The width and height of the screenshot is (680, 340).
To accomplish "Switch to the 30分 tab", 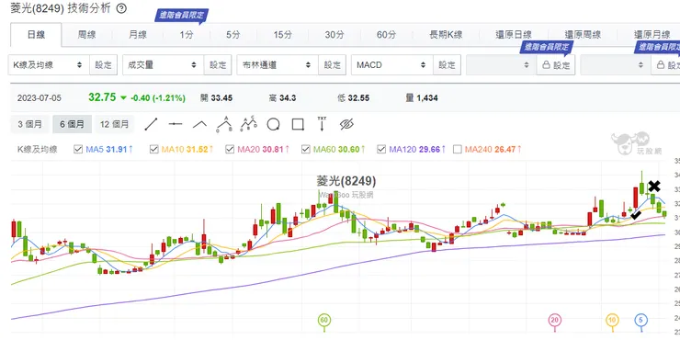I will pyautogui.click(x=334, y=35).
